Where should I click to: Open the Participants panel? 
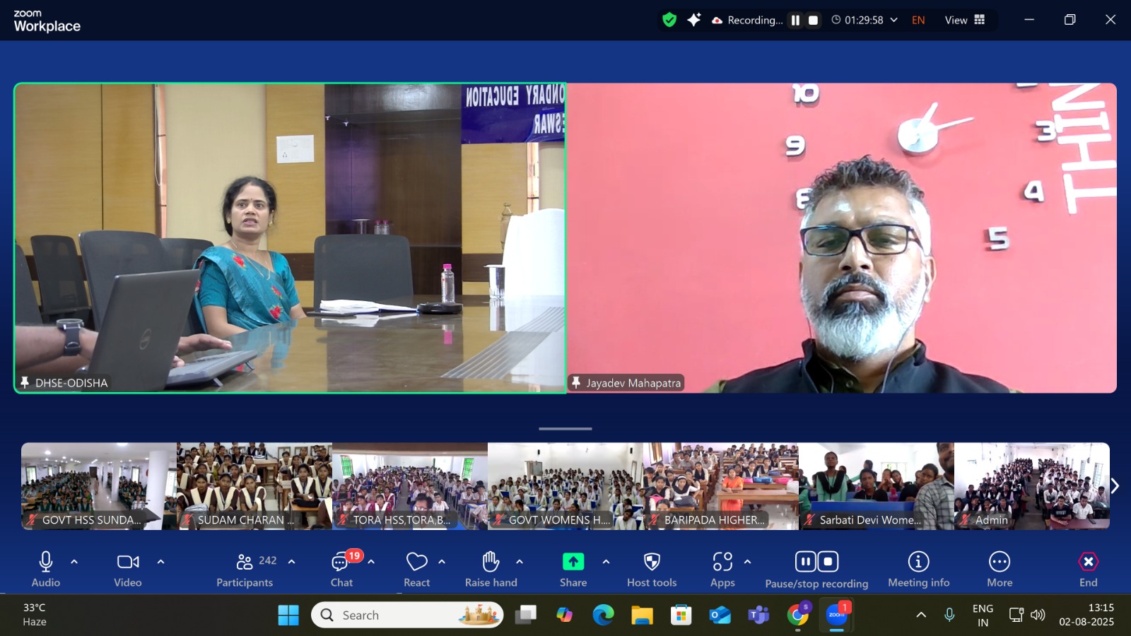point(245,570)
